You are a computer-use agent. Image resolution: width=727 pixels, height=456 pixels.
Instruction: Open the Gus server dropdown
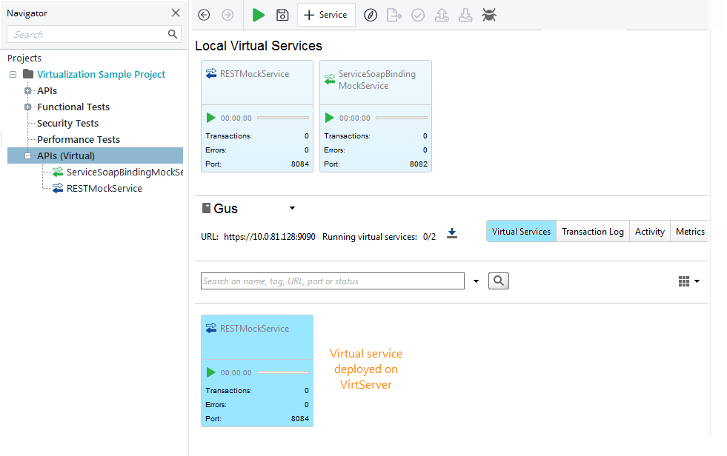291,208
